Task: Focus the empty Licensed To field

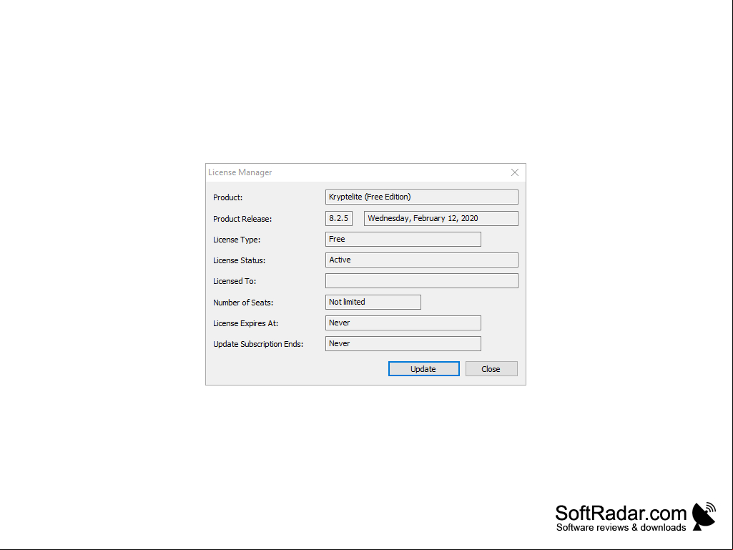Action: (422, 280)
